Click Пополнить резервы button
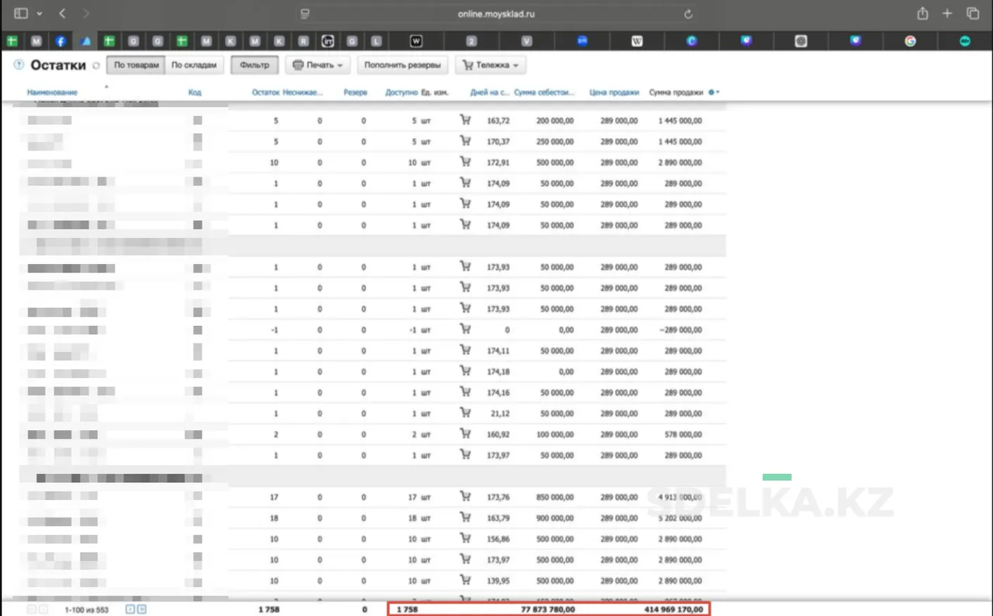The image size is (993, 616). (x=402, y=65)
